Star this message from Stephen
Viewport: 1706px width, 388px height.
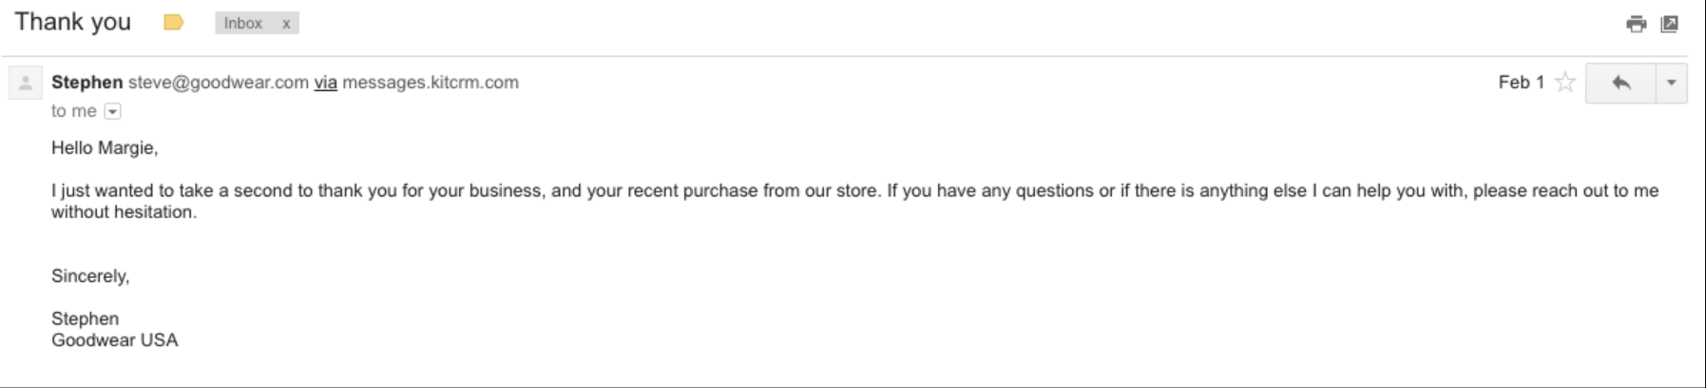tap(1565, 83)
